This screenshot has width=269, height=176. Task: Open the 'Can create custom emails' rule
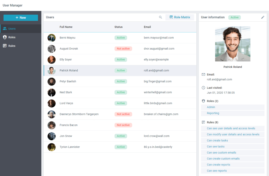pyautogui.click(x=233, y=159)
